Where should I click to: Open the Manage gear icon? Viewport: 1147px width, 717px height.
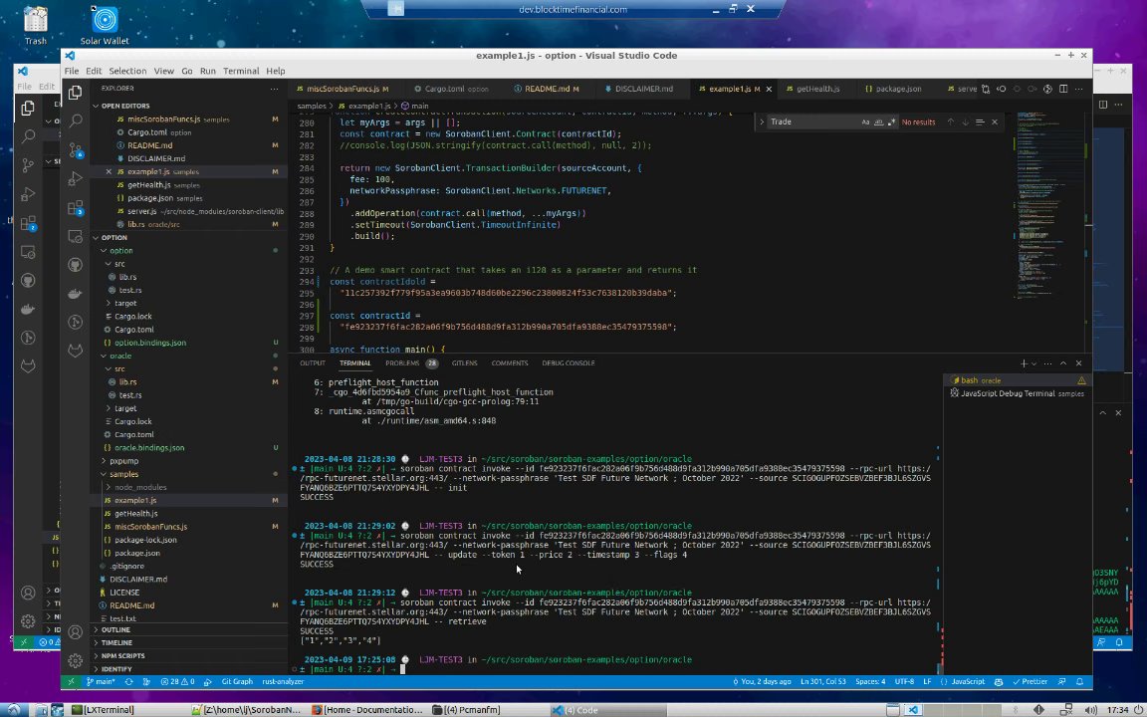click(x=75, y=660)
